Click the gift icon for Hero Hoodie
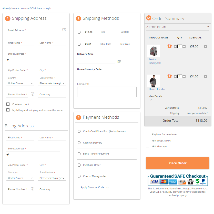The width and height of the screenshot is (214, 214). [170, 76]
